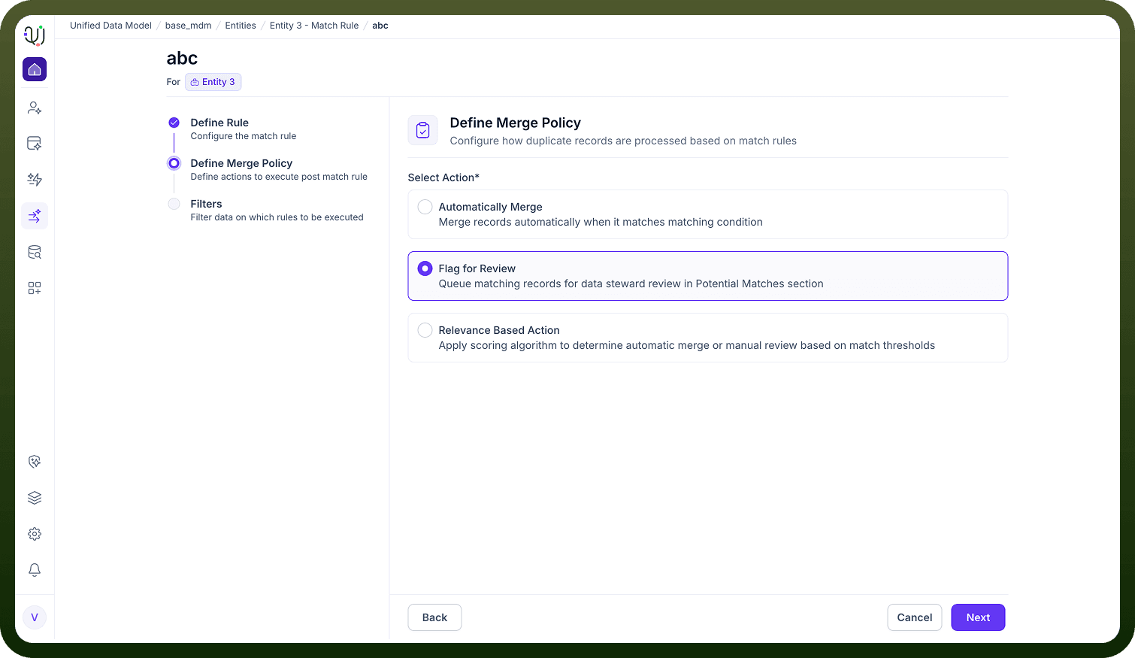Click the layers stack icon in sidebar
The width and height of the screenshot is (1135, 658).
[x=35, y=498]
